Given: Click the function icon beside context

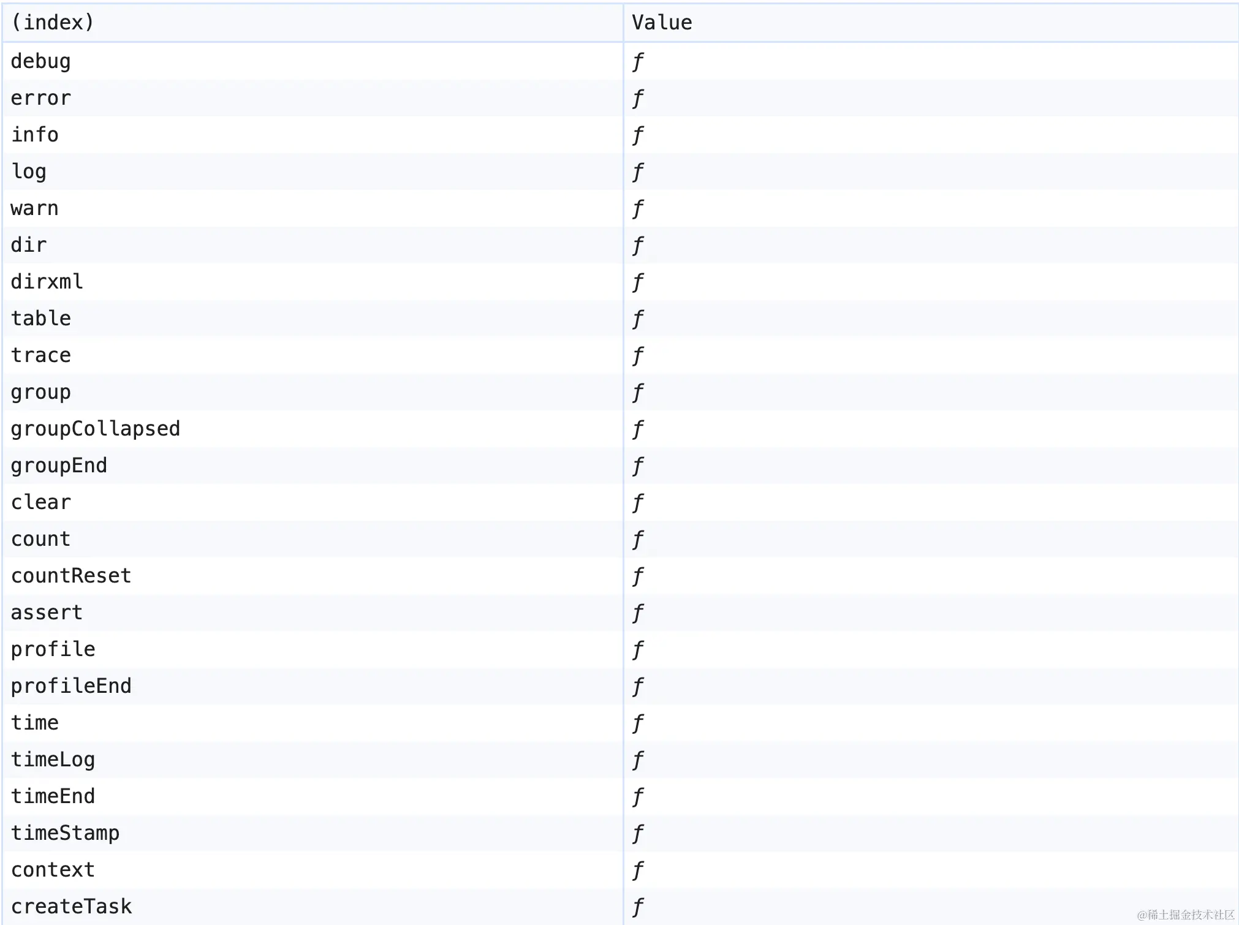Looking at the screenshot, I should tap(638, 870).
